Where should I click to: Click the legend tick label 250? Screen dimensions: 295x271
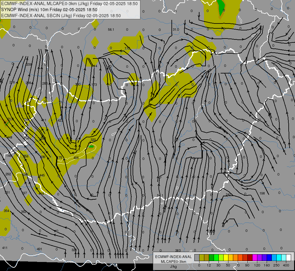(x=276, y=265)
